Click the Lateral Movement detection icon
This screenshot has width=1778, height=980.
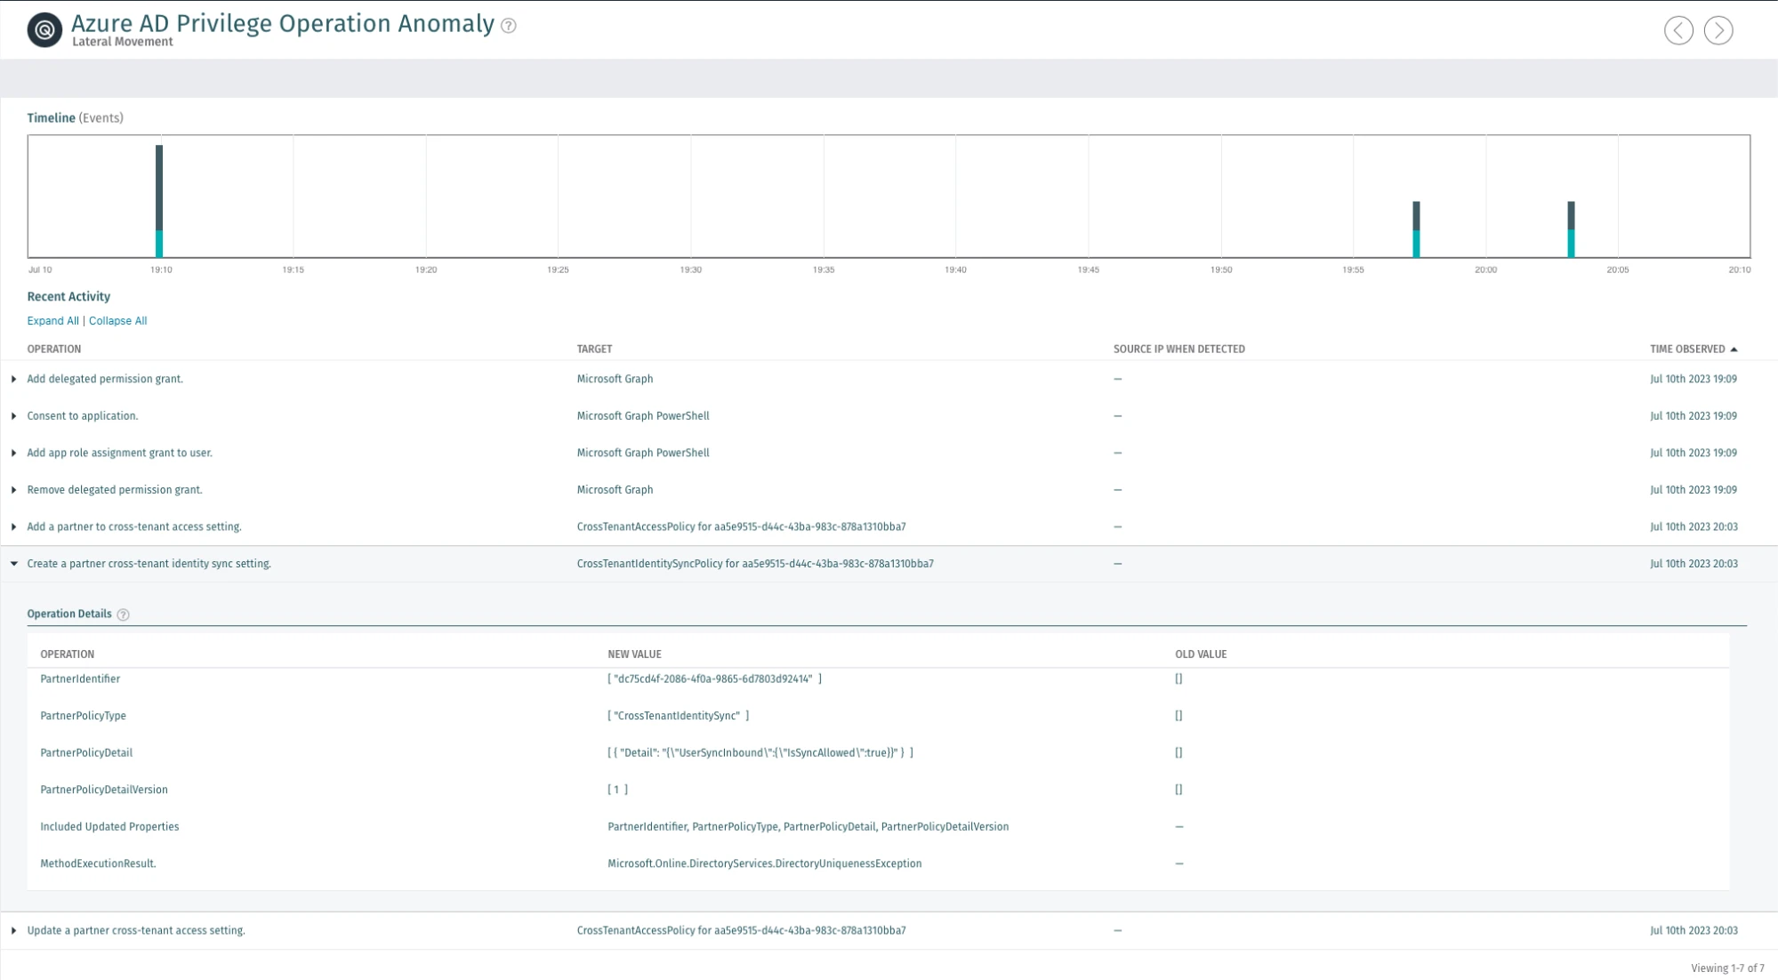click(44, 30)
